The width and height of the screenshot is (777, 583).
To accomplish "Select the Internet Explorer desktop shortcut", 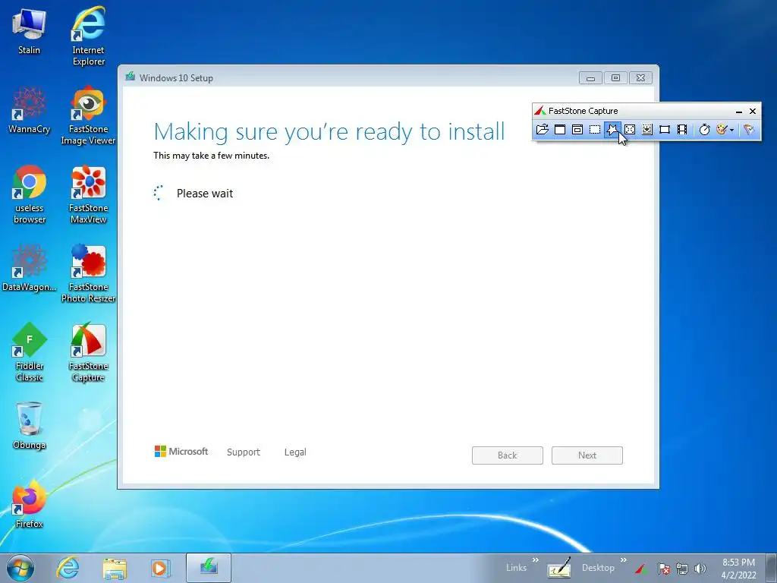I will [88, 36].
